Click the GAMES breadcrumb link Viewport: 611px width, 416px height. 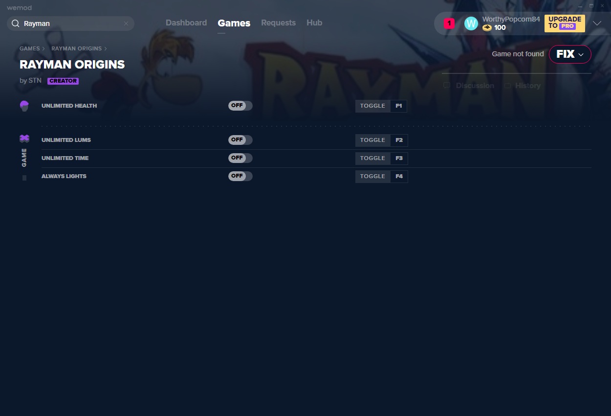[x=30, y=49]
